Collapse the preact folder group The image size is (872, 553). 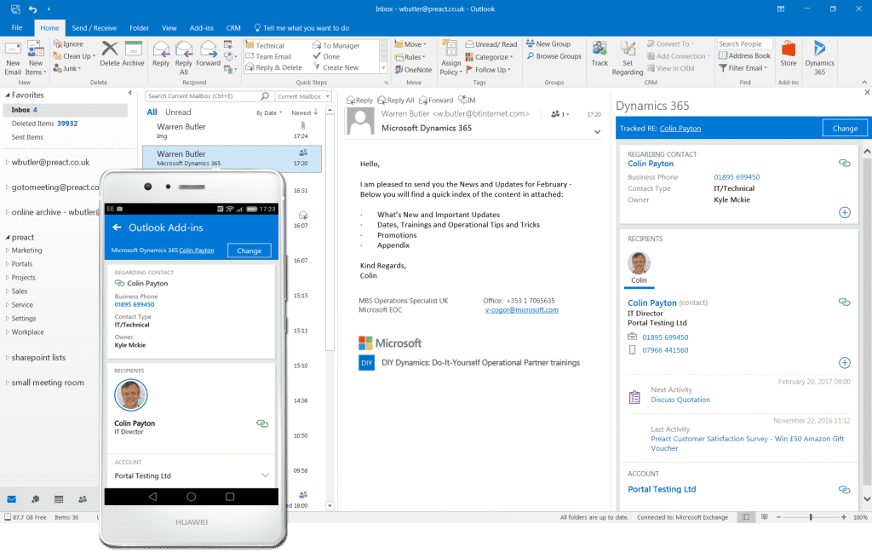(x=7, y=238)
